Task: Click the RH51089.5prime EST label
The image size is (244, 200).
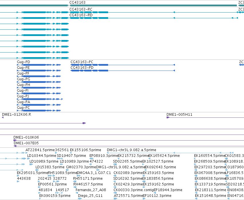Action: point(63,173)
